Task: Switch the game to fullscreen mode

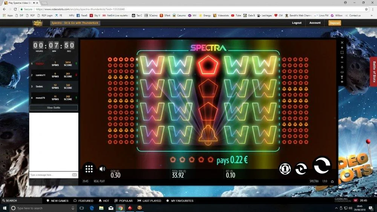Action: (342, 52)
